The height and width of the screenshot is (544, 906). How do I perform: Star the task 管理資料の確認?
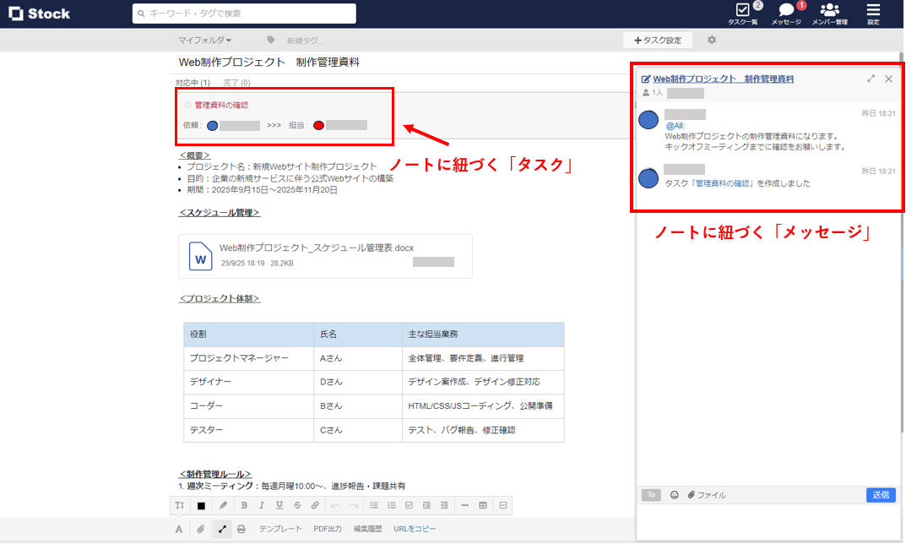[x=188, y=106]
